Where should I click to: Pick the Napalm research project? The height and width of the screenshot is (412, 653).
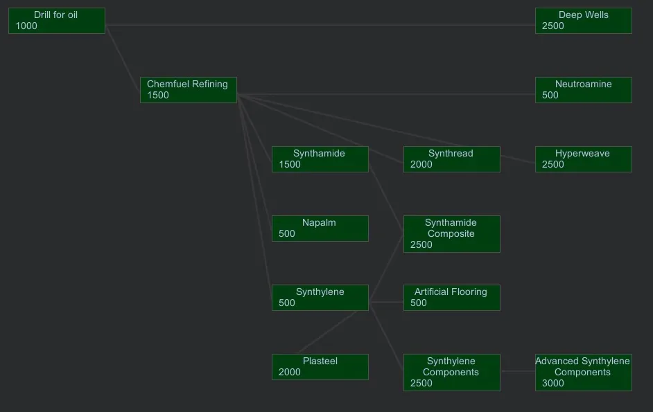click(320, 229)
